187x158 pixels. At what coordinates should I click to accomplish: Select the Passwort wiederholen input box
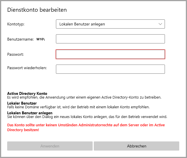(110, 69)
